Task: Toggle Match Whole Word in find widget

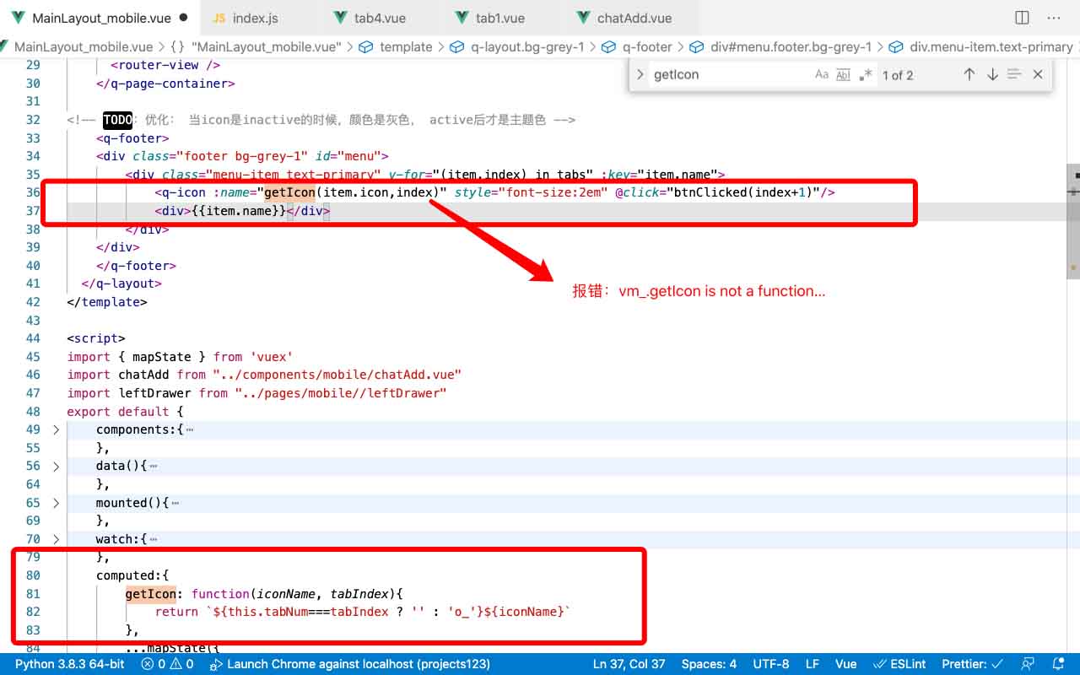Action: click(x=843, y=74)
